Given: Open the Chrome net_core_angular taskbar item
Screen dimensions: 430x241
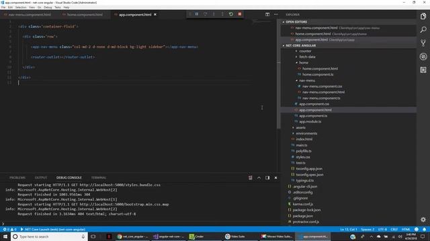Looking at the screenshot, I should 132,236.
